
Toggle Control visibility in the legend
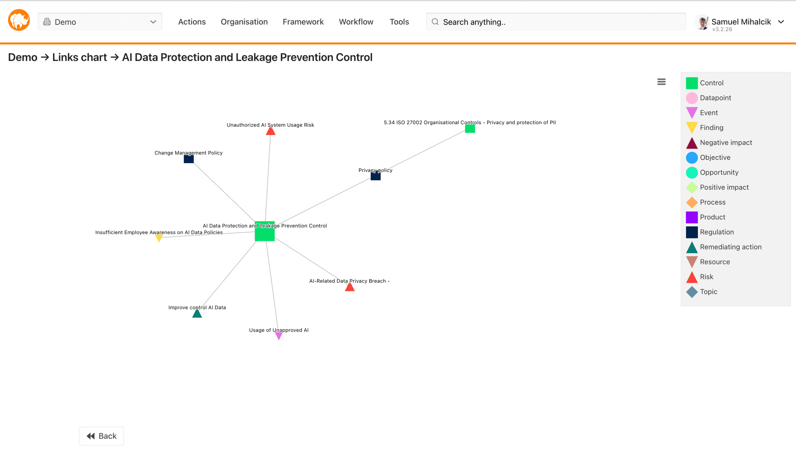coord(692,83)
